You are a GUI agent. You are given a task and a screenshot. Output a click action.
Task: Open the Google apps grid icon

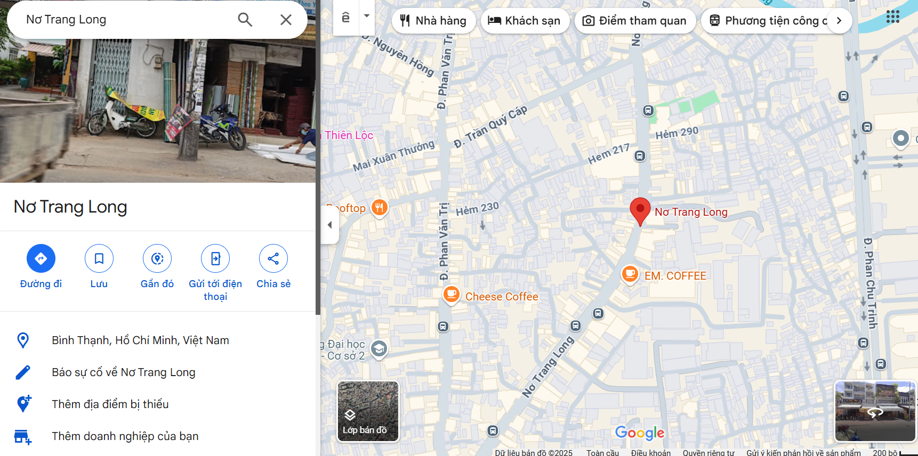[893, 17]
